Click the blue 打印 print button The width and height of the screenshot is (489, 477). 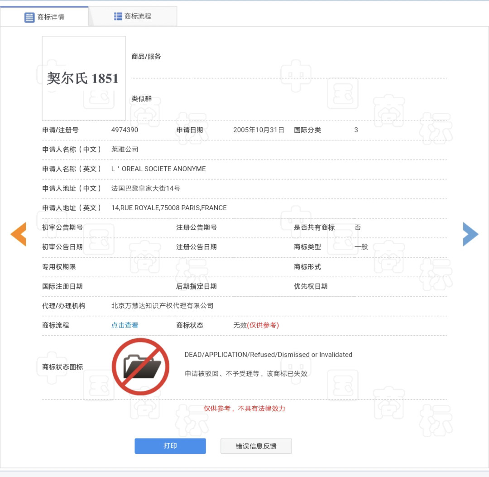170,446
